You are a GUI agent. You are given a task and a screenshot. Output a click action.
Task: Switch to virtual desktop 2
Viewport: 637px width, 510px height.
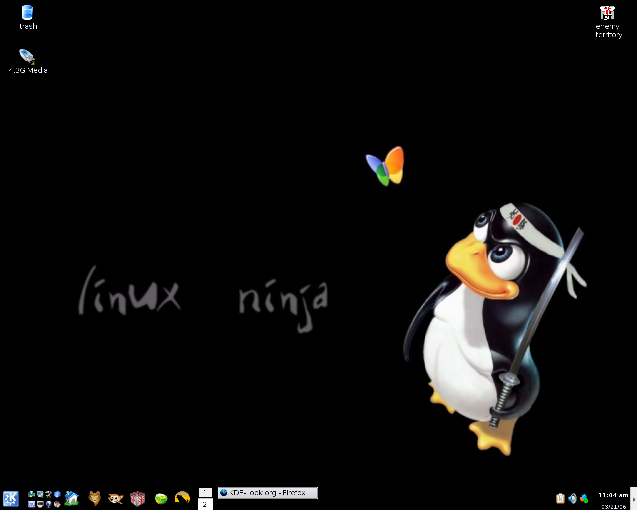[x=205, y=504]
